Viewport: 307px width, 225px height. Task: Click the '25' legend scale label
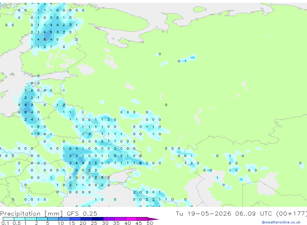point(94,223)
